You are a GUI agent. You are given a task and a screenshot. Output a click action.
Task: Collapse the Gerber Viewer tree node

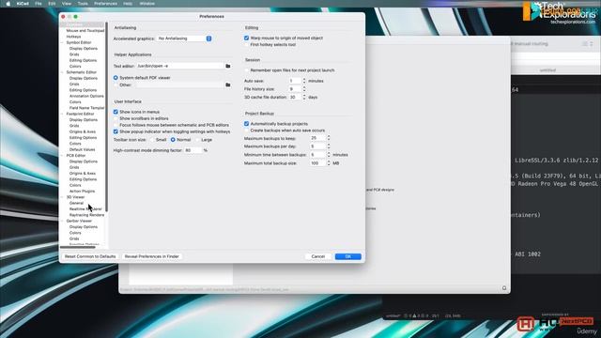tap(63, 221)
